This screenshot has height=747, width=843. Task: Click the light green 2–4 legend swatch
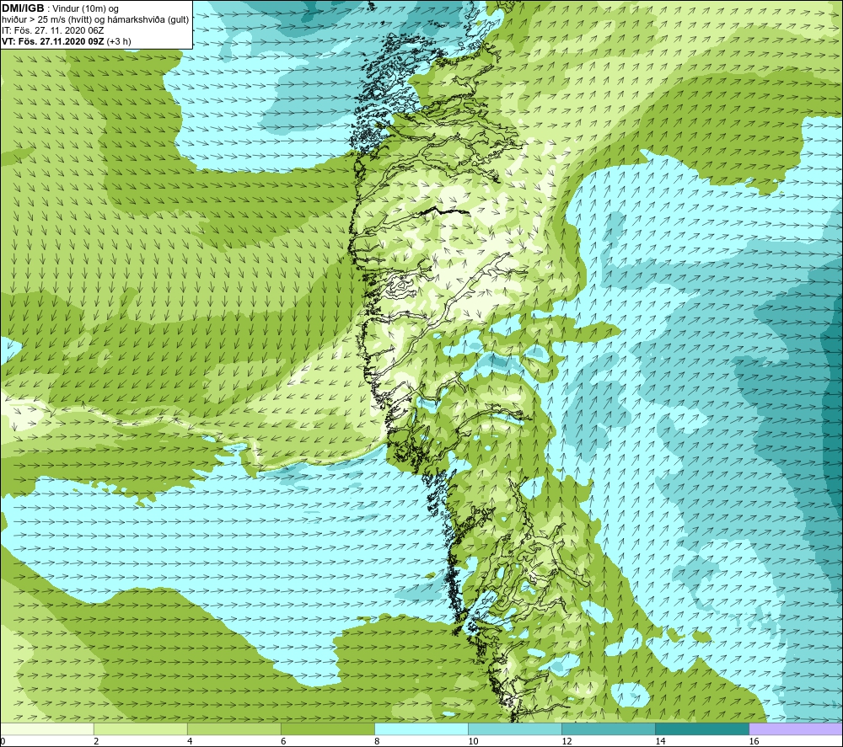tap(140, 728)
